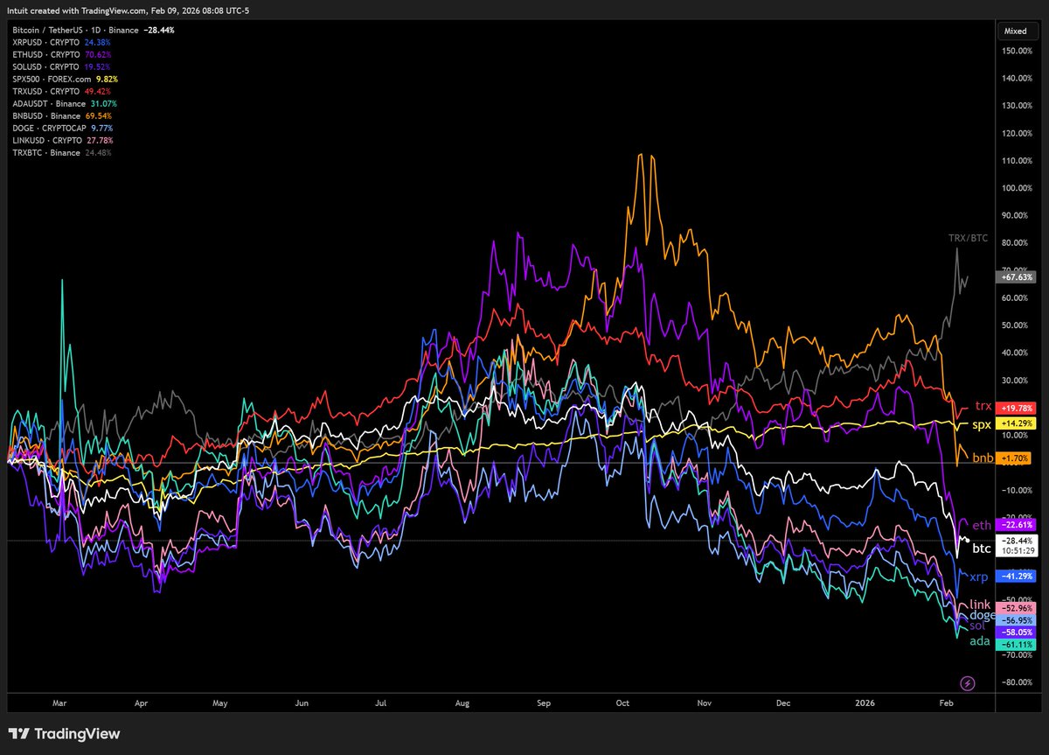Click the pink −52.96% price label
The width and height of the screenshot is (1049, 755).
(1015, 608)
